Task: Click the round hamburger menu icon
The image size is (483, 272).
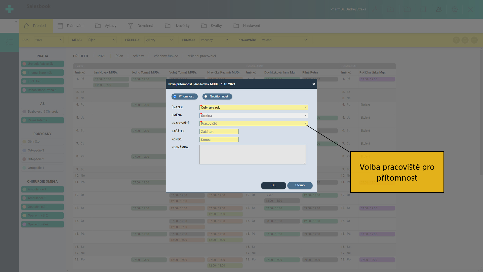Action: tap(474, 40)
